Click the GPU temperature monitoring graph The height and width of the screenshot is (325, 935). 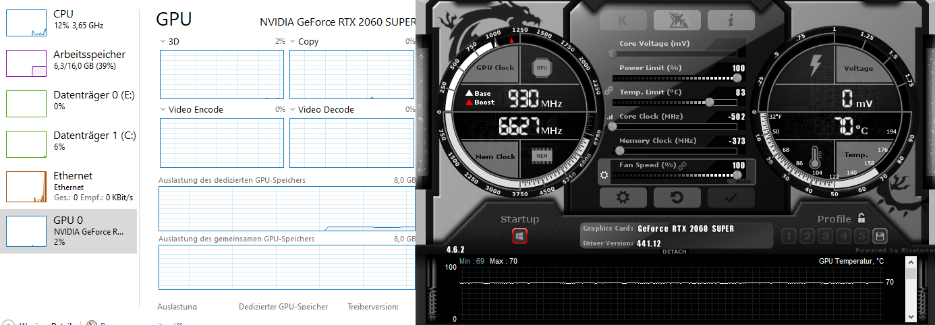(x=671, y=292)
